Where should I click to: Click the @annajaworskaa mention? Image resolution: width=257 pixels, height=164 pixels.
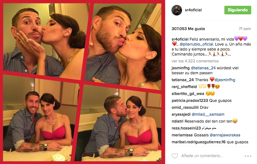click(225, 135)
